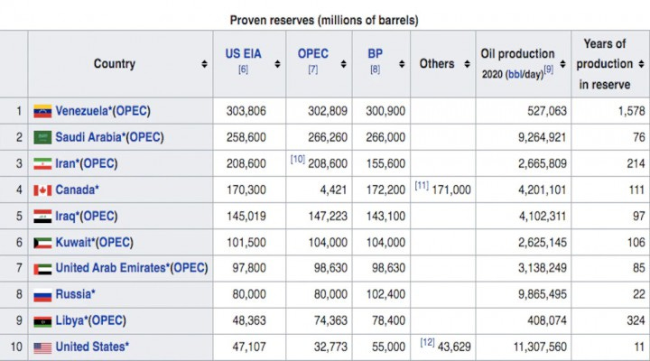Screen dimensions: 650x361
Task: Open citation [11] in Canada row
Action: (422, 186)
